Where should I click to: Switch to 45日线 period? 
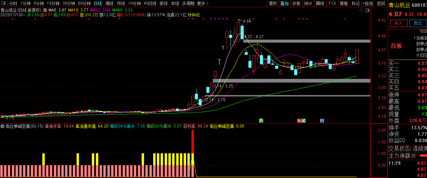click(x=150, y=3)
